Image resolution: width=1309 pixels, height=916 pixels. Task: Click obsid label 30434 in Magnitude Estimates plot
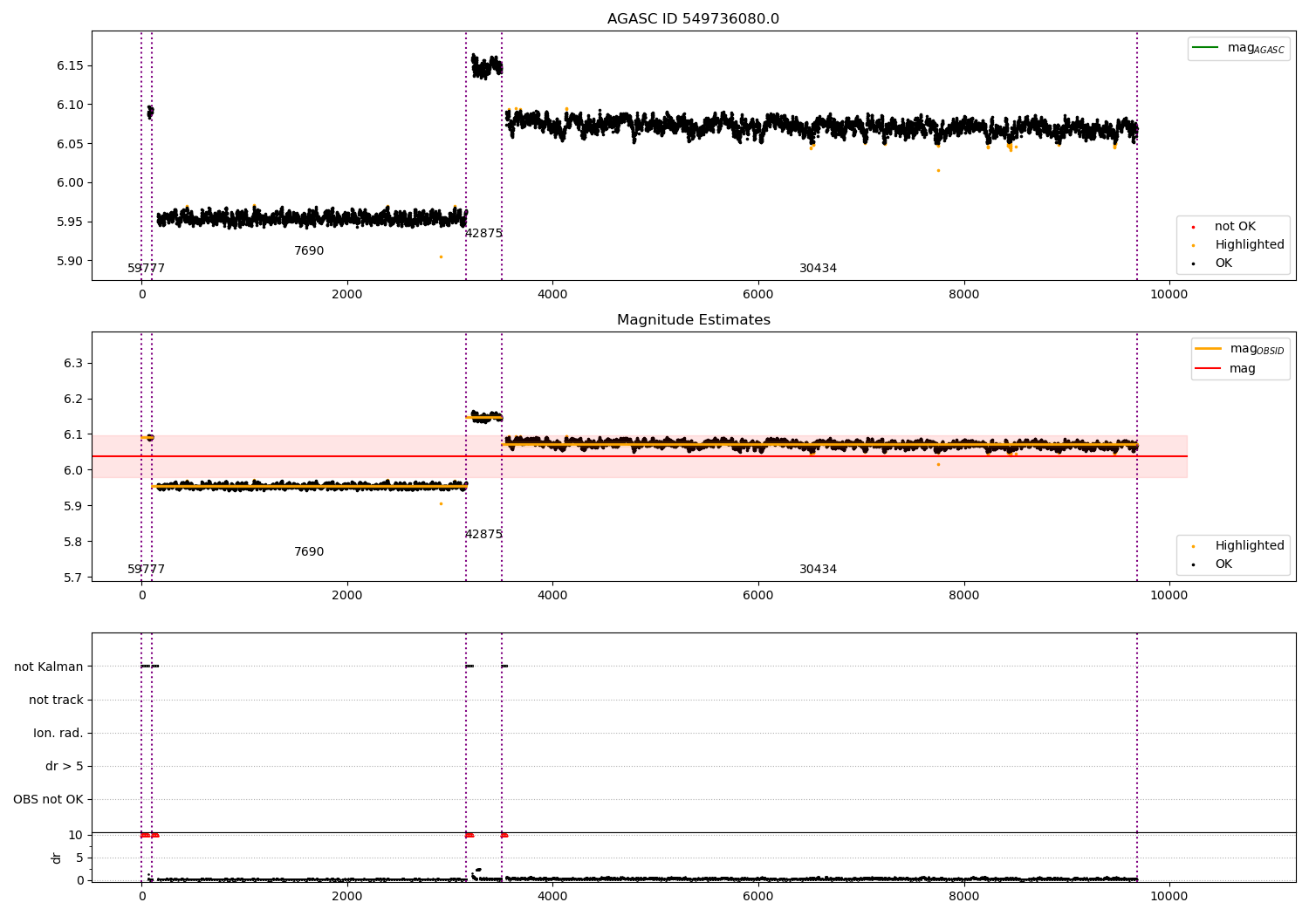(818, 570)
